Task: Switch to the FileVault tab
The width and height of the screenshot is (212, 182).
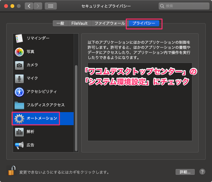Action: (x=79, y=23)
